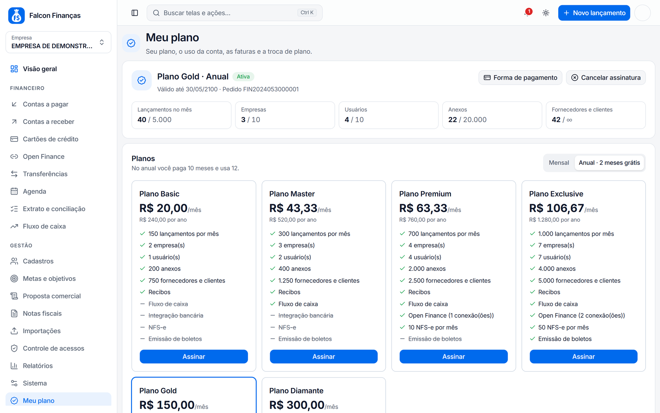Go to Contas a pagar
Viewport: 660px width, 413px height.
tap(58, 104)
